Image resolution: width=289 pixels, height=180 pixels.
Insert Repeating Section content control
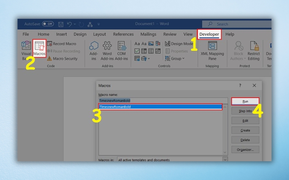point(137,58)
